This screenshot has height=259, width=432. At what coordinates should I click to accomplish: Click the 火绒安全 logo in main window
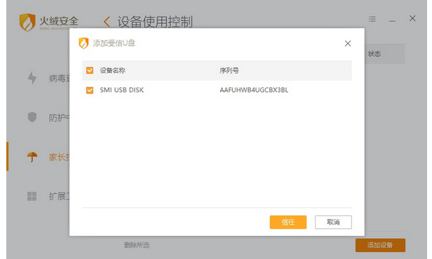pyautogui.click(x=49, y=22)
